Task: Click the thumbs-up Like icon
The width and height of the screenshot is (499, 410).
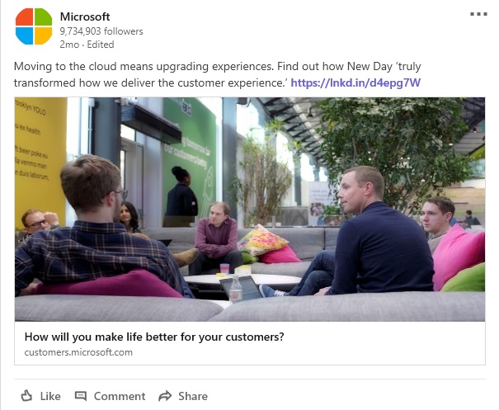Action: coord(26,396)
